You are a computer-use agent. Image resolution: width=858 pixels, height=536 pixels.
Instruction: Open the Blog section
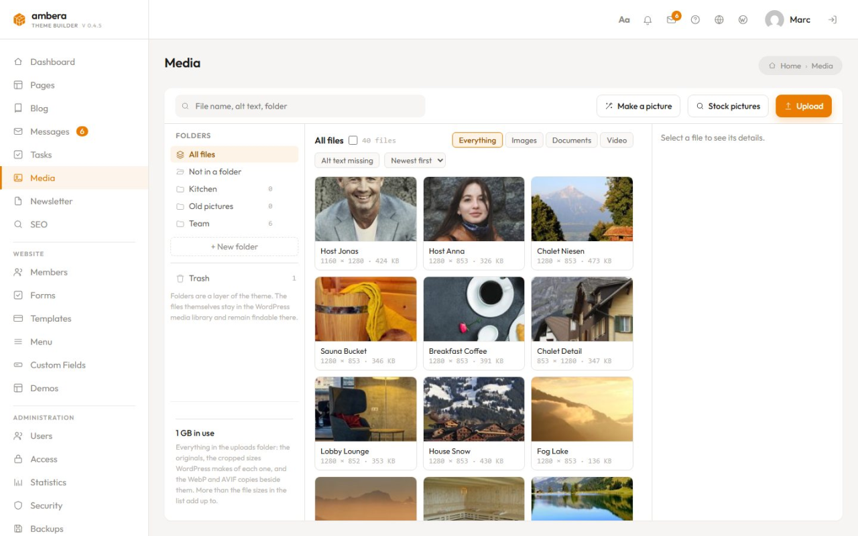(x=74, y=109)
